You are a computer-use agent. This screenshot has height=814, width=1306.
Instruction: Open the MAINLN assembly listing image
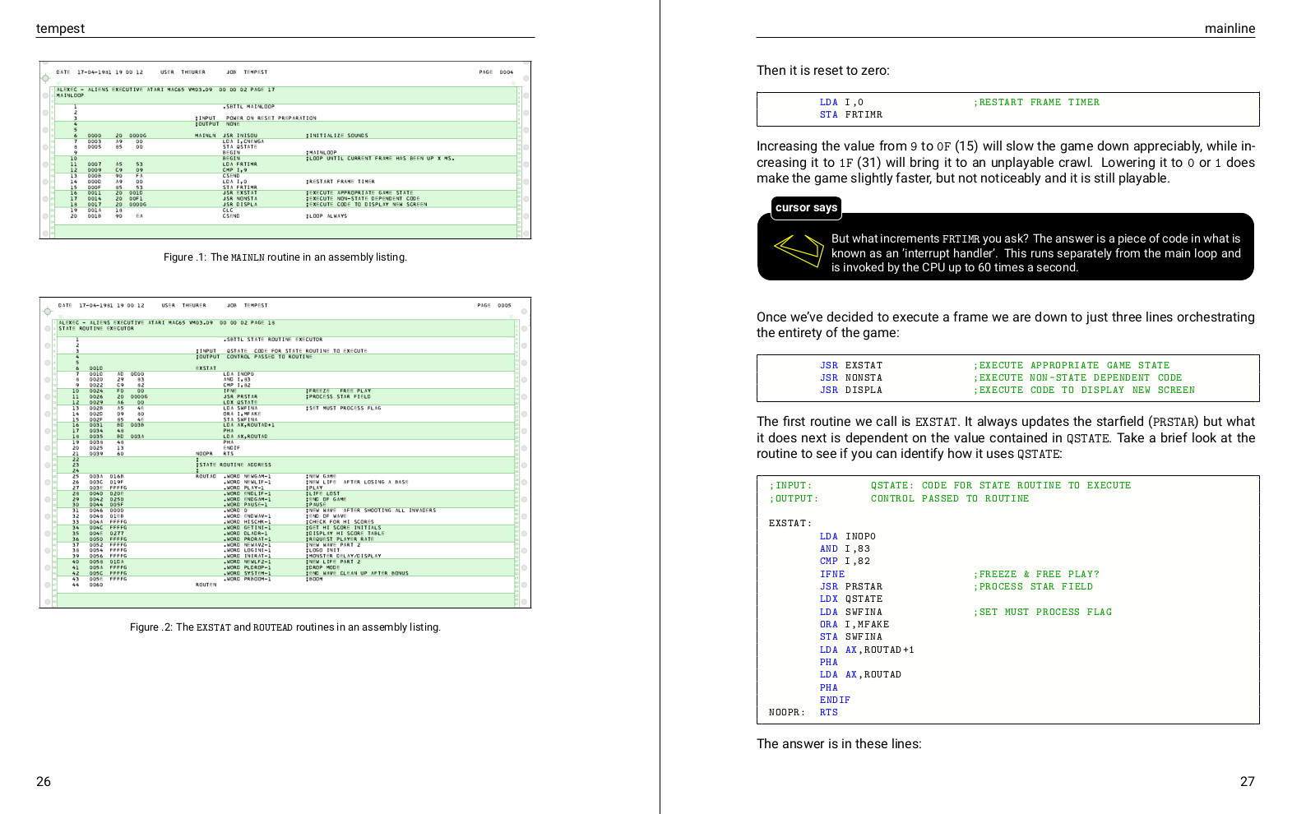285,150
